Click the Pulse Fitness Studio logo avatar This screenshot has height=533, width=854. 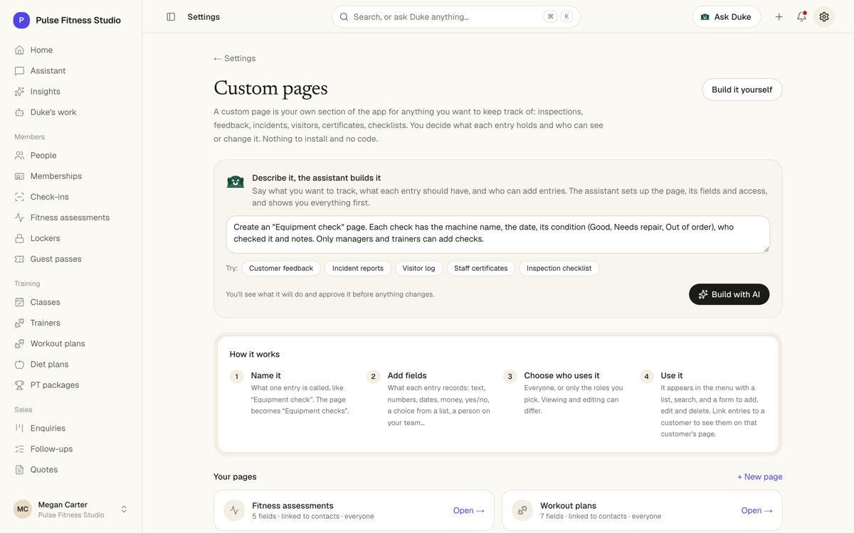(21, 20)
